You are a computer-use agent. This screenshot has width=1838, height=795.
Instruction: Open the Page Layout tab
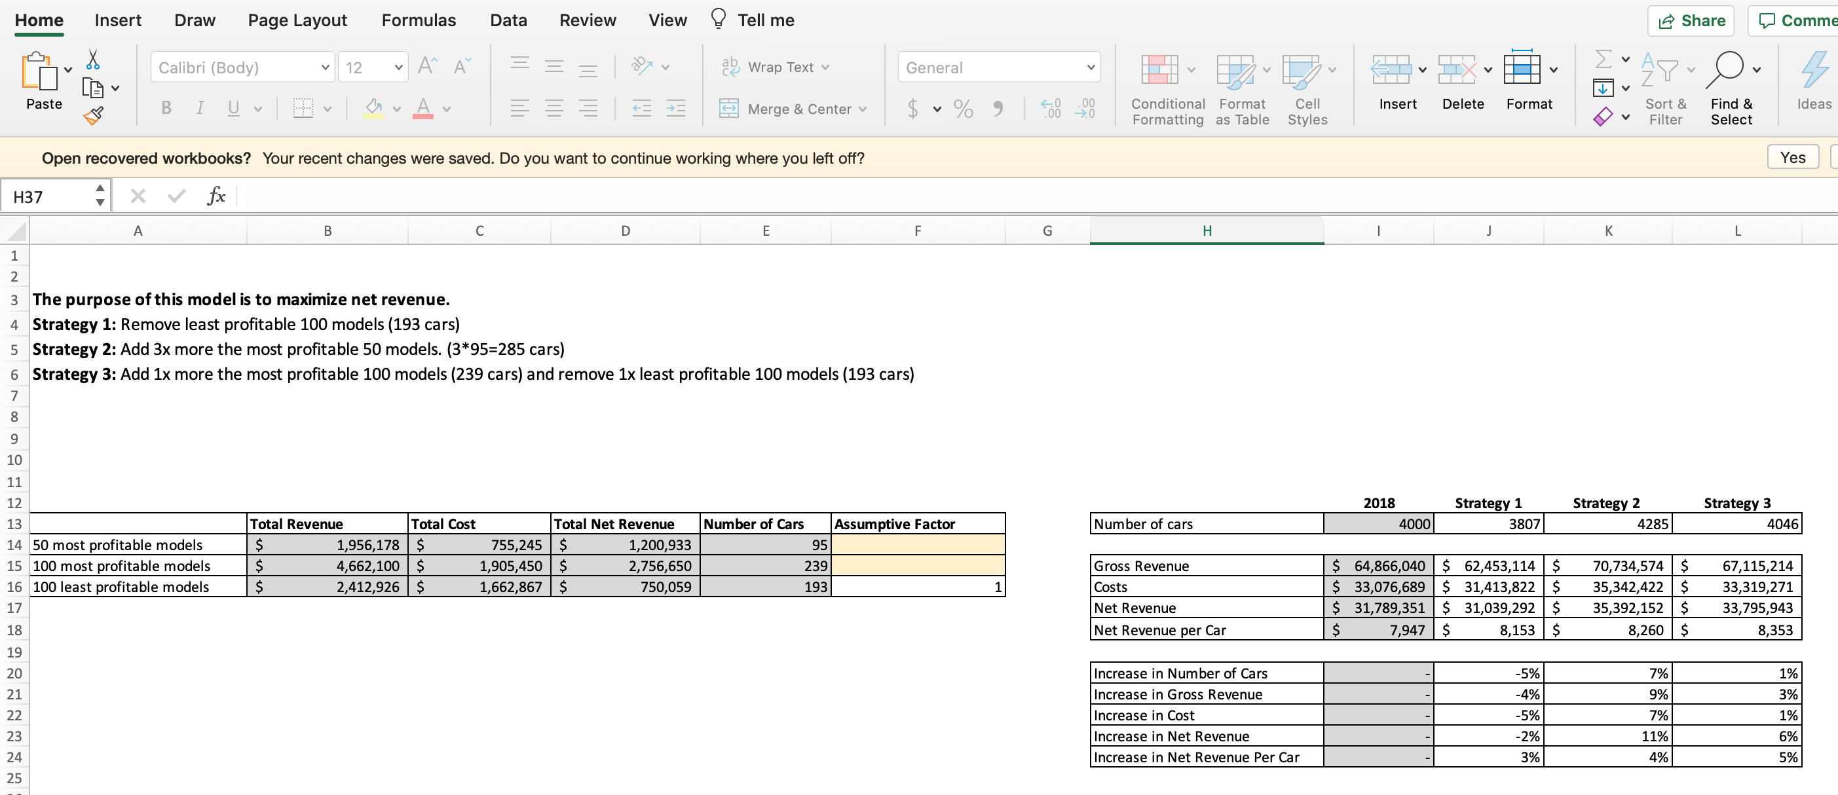(x=297, y=20)
